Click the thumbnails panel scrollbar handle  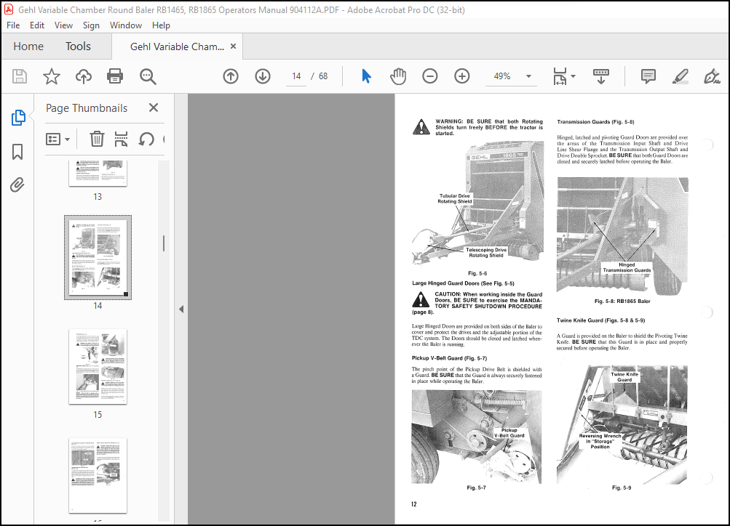click(164, 243)
